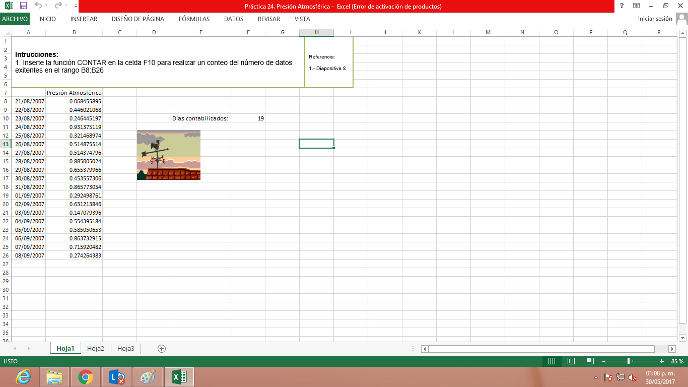Click the 85 % zoom level

(677, 361)
